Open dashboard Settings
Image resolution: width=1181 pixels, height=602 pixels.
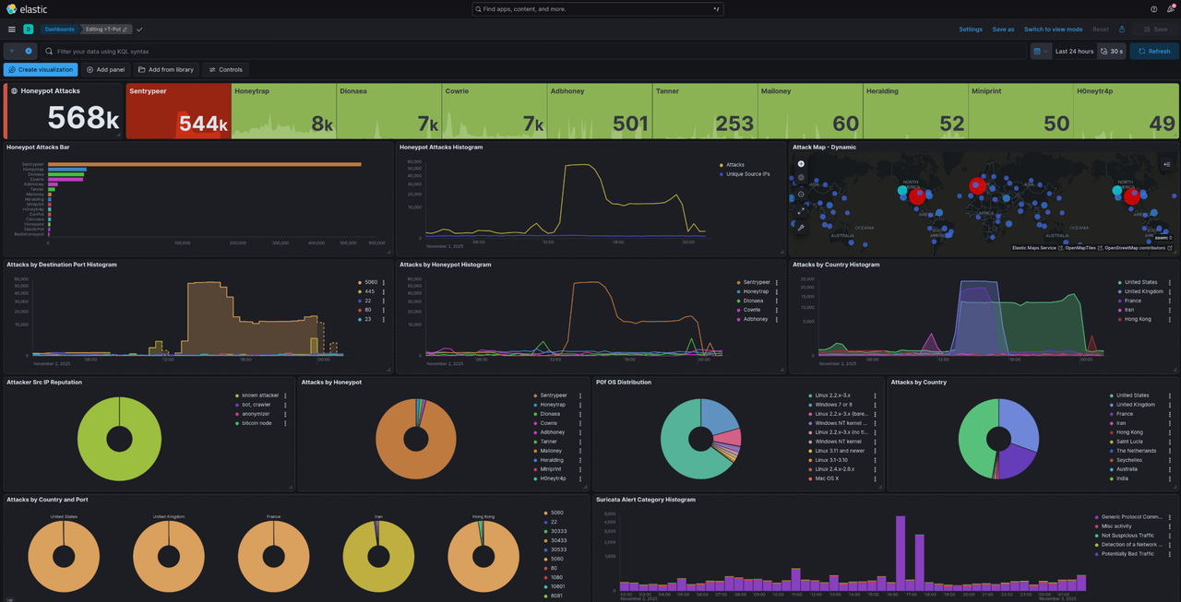[x=971, y=30]
